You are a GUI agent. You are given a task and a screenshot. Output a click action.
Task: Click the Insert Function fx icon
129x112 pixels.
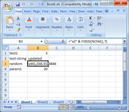tap(63, 41)
